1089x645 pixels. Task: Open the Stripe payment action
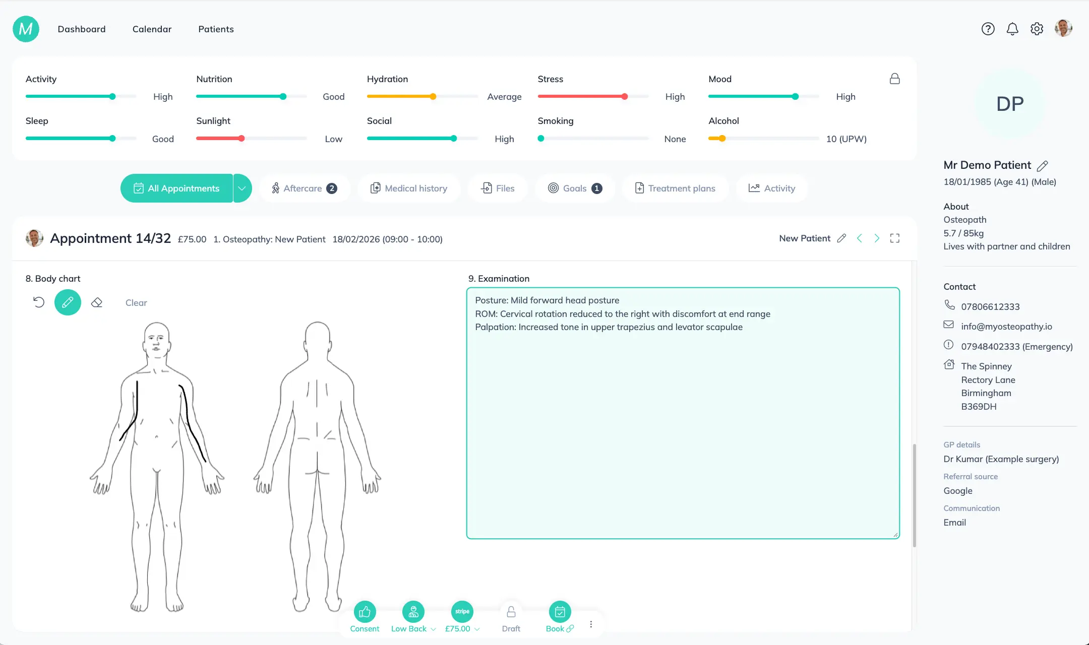pyautogui.click(x=461, y=612)
